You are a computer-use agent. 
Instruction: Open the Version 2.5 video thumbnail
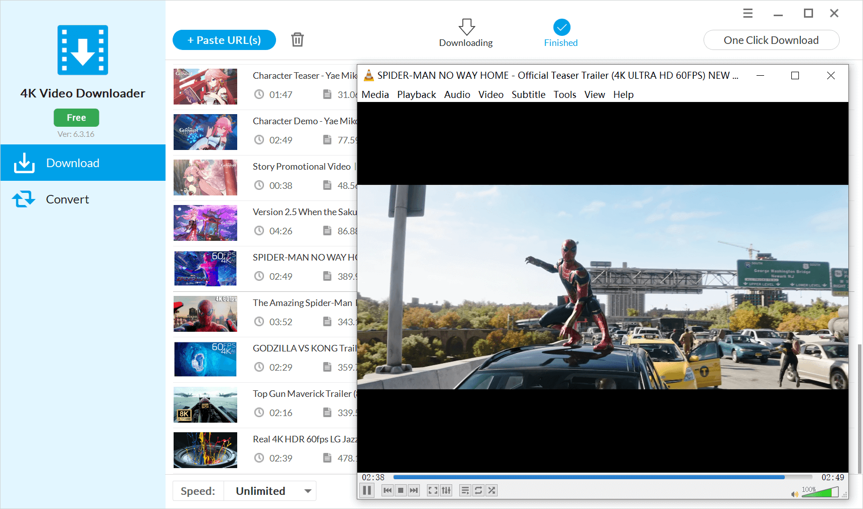(x=205, y=223)
